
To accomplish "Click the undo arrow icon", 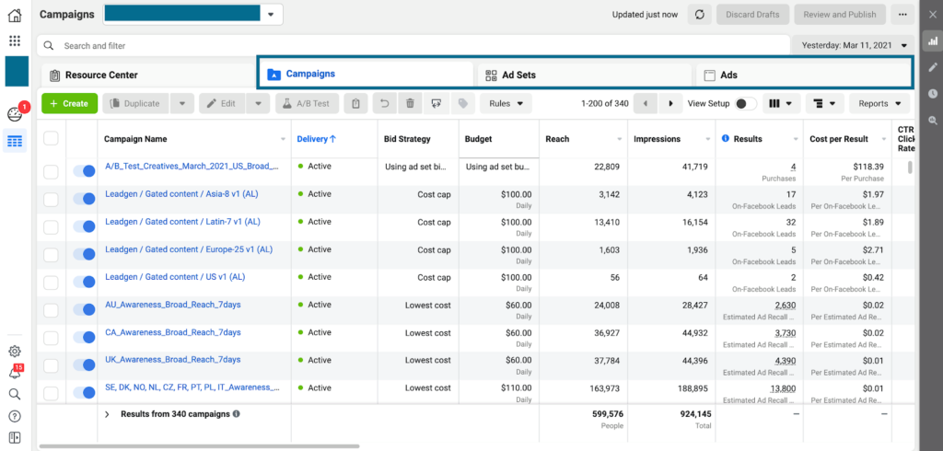I will coord(384,104).
